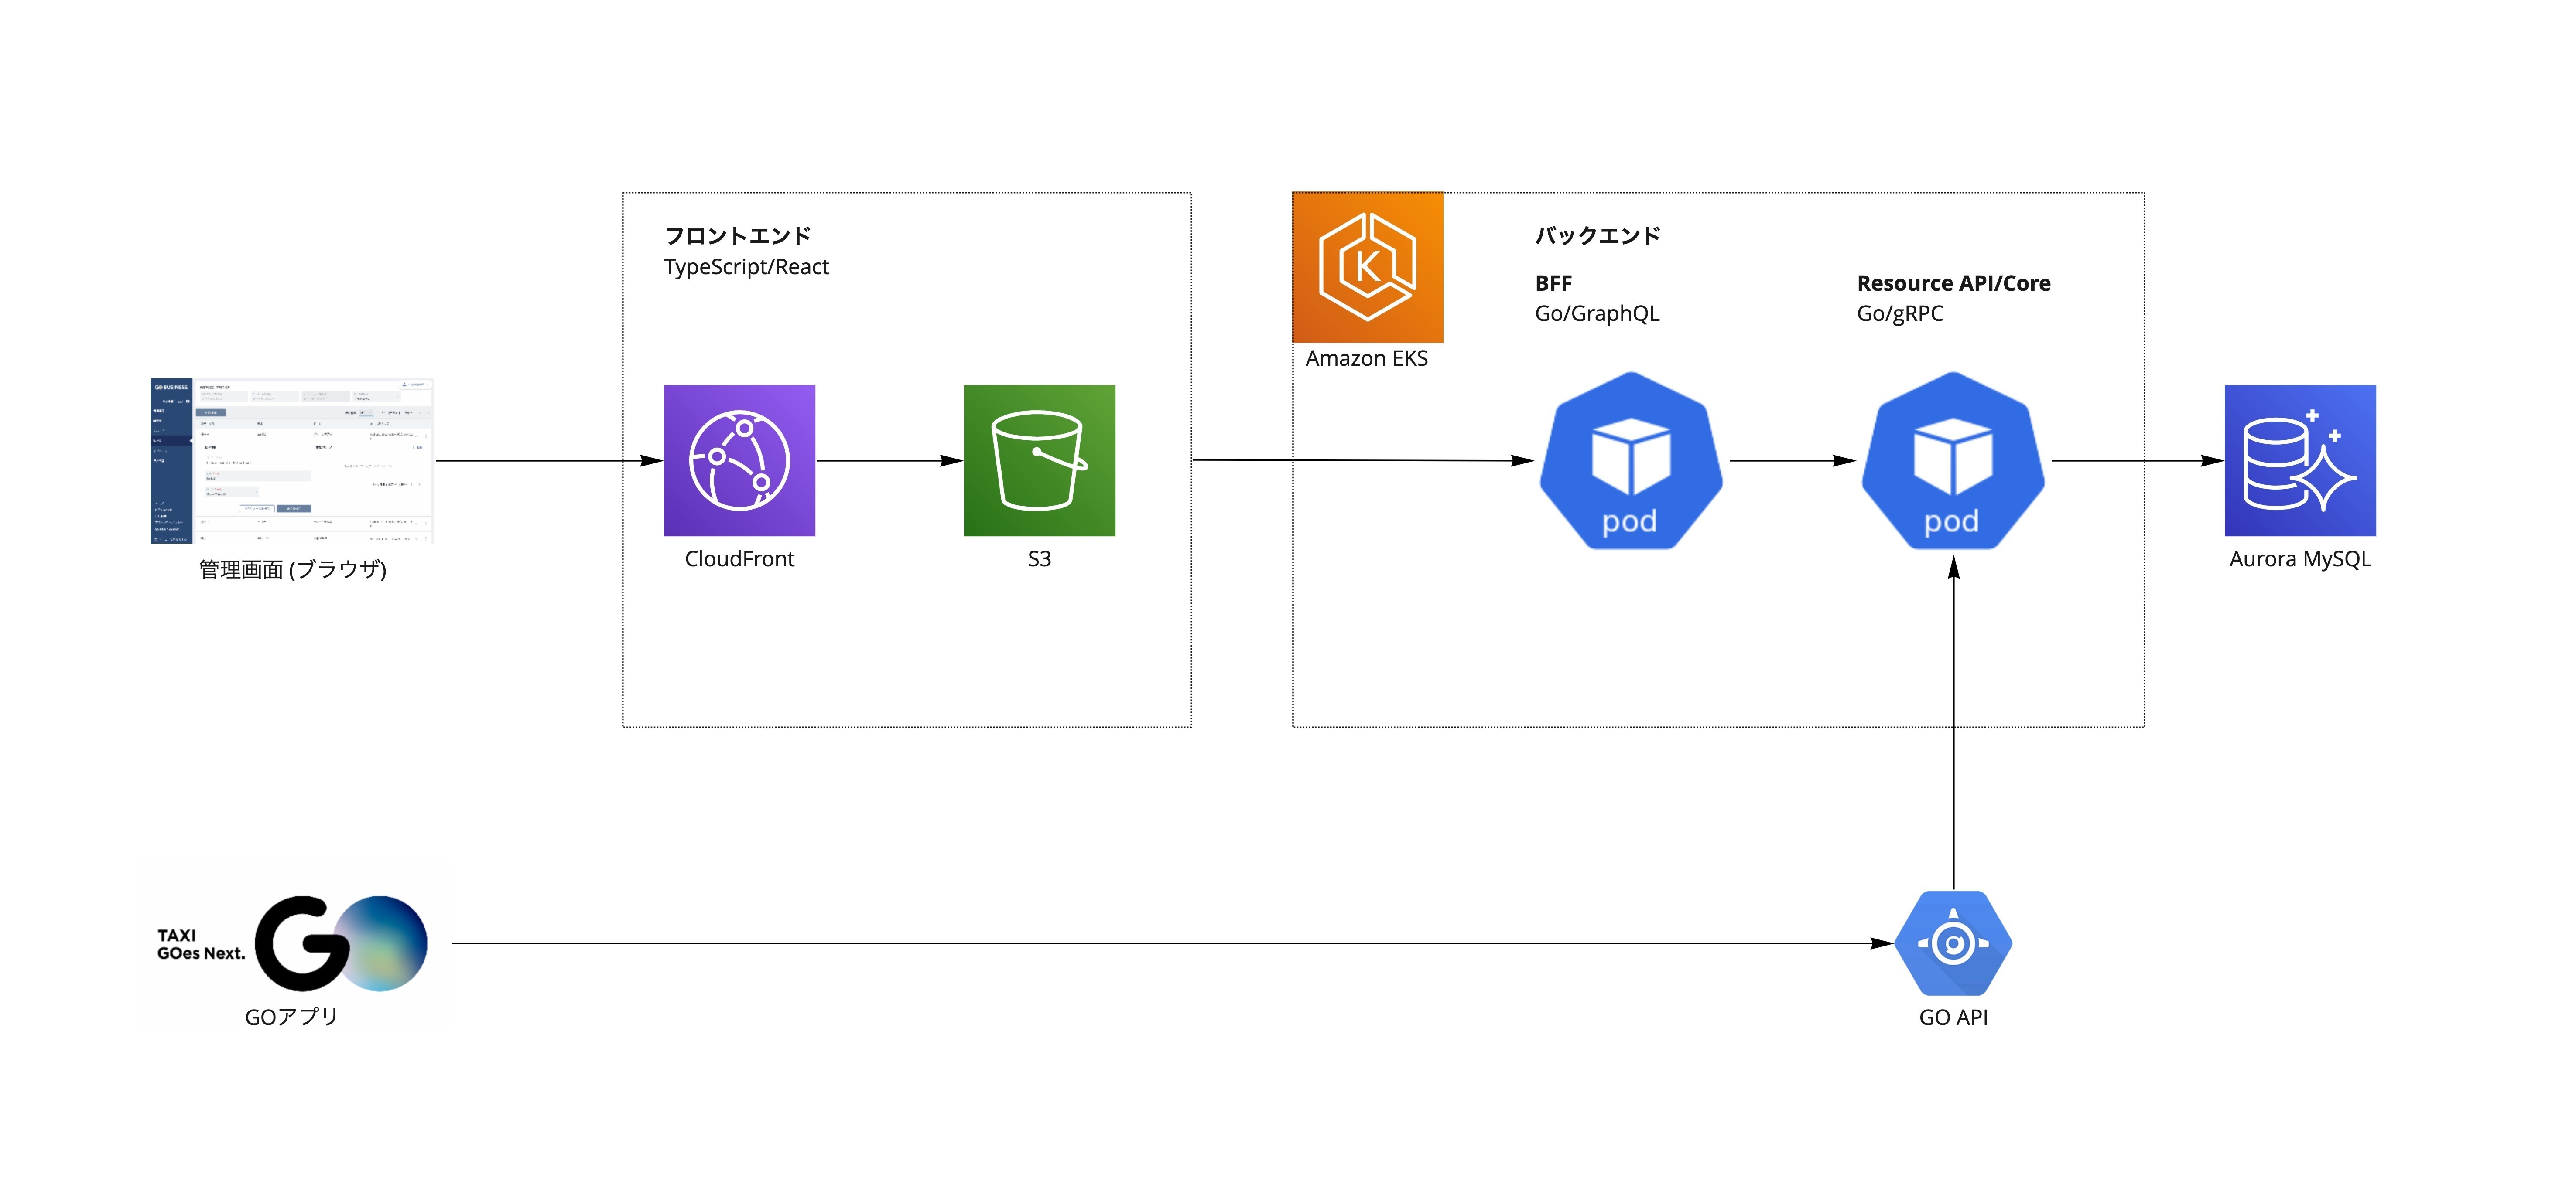Select the 'Resource API/Core' heading
Image resolution: width=2576 pixels, height=1181 pixels.
click(x=1953, y=284)
